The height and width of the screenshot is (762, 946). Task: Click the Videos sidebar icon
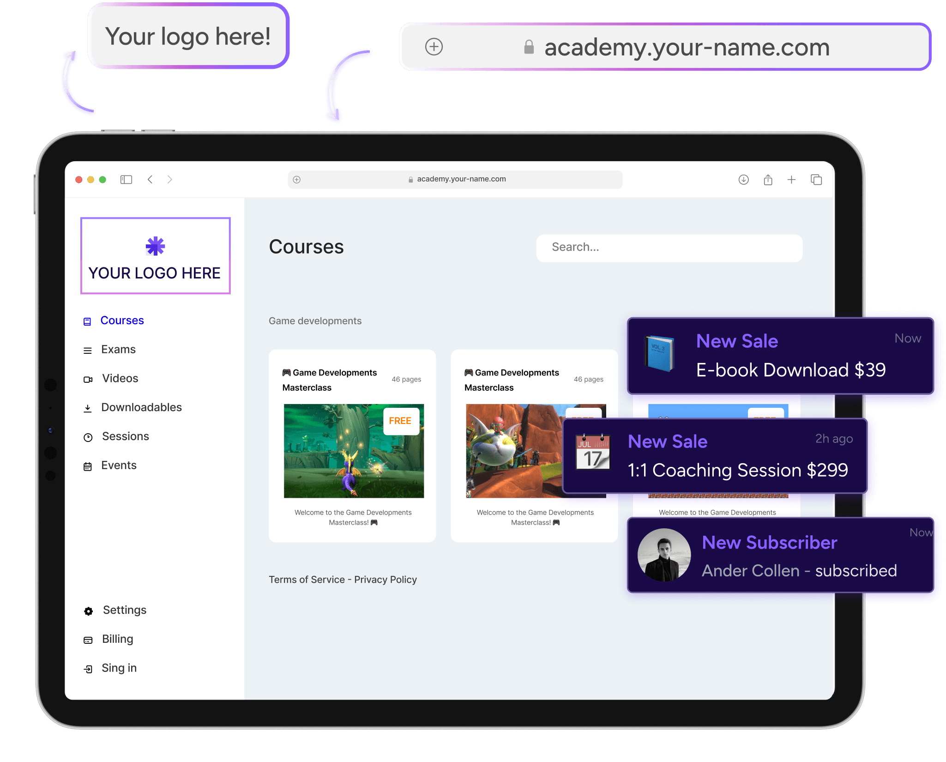[89, 379]
